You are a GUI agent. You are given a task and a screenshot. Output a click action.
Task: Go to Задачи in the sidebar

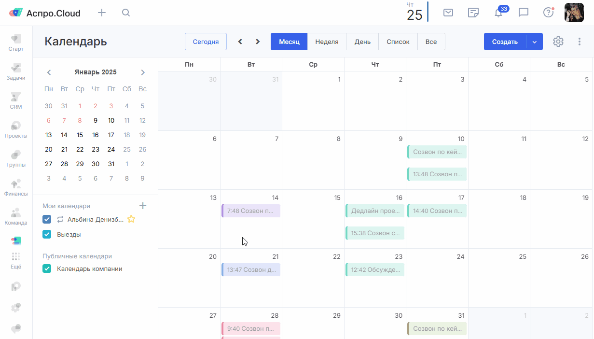[16, 71]
